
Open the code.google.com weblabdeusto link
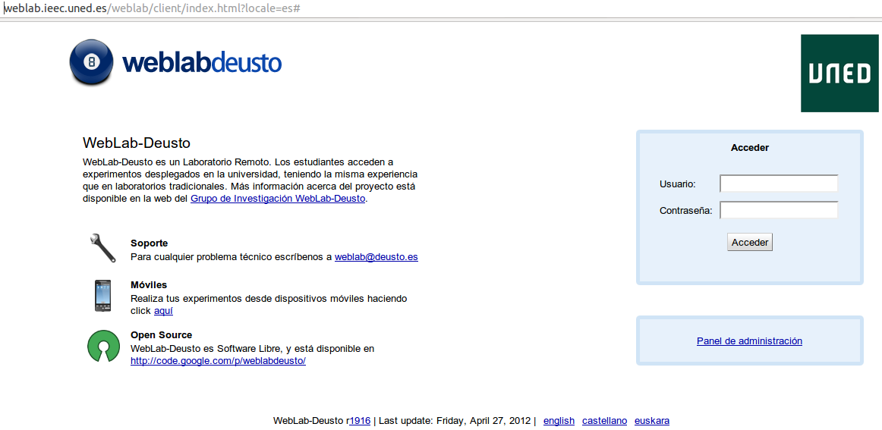pos(219,361)
